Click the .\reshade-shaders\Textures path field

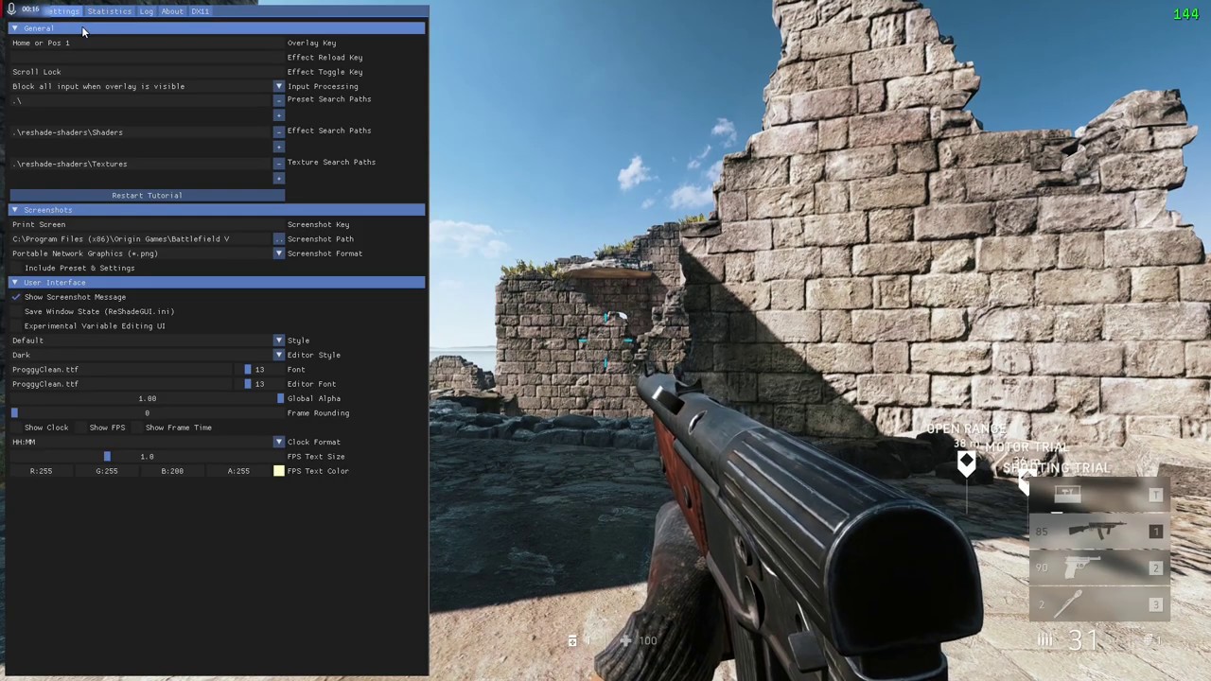point(140,164)
